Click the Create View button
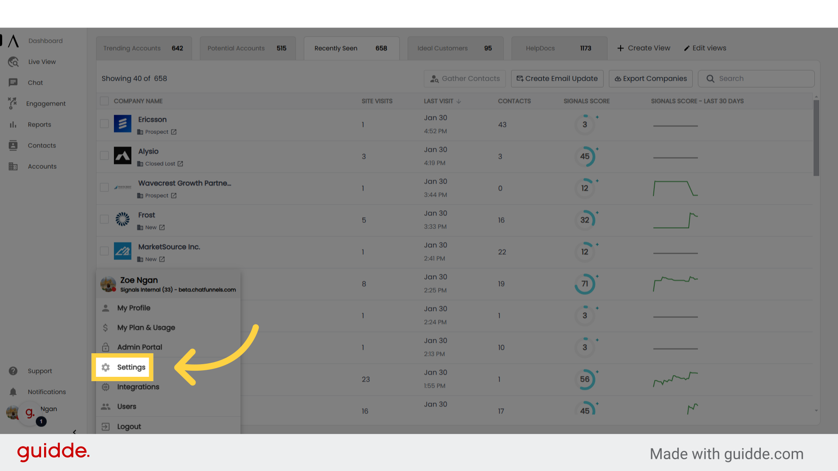The image size is (838, 471). pos(644,48)
